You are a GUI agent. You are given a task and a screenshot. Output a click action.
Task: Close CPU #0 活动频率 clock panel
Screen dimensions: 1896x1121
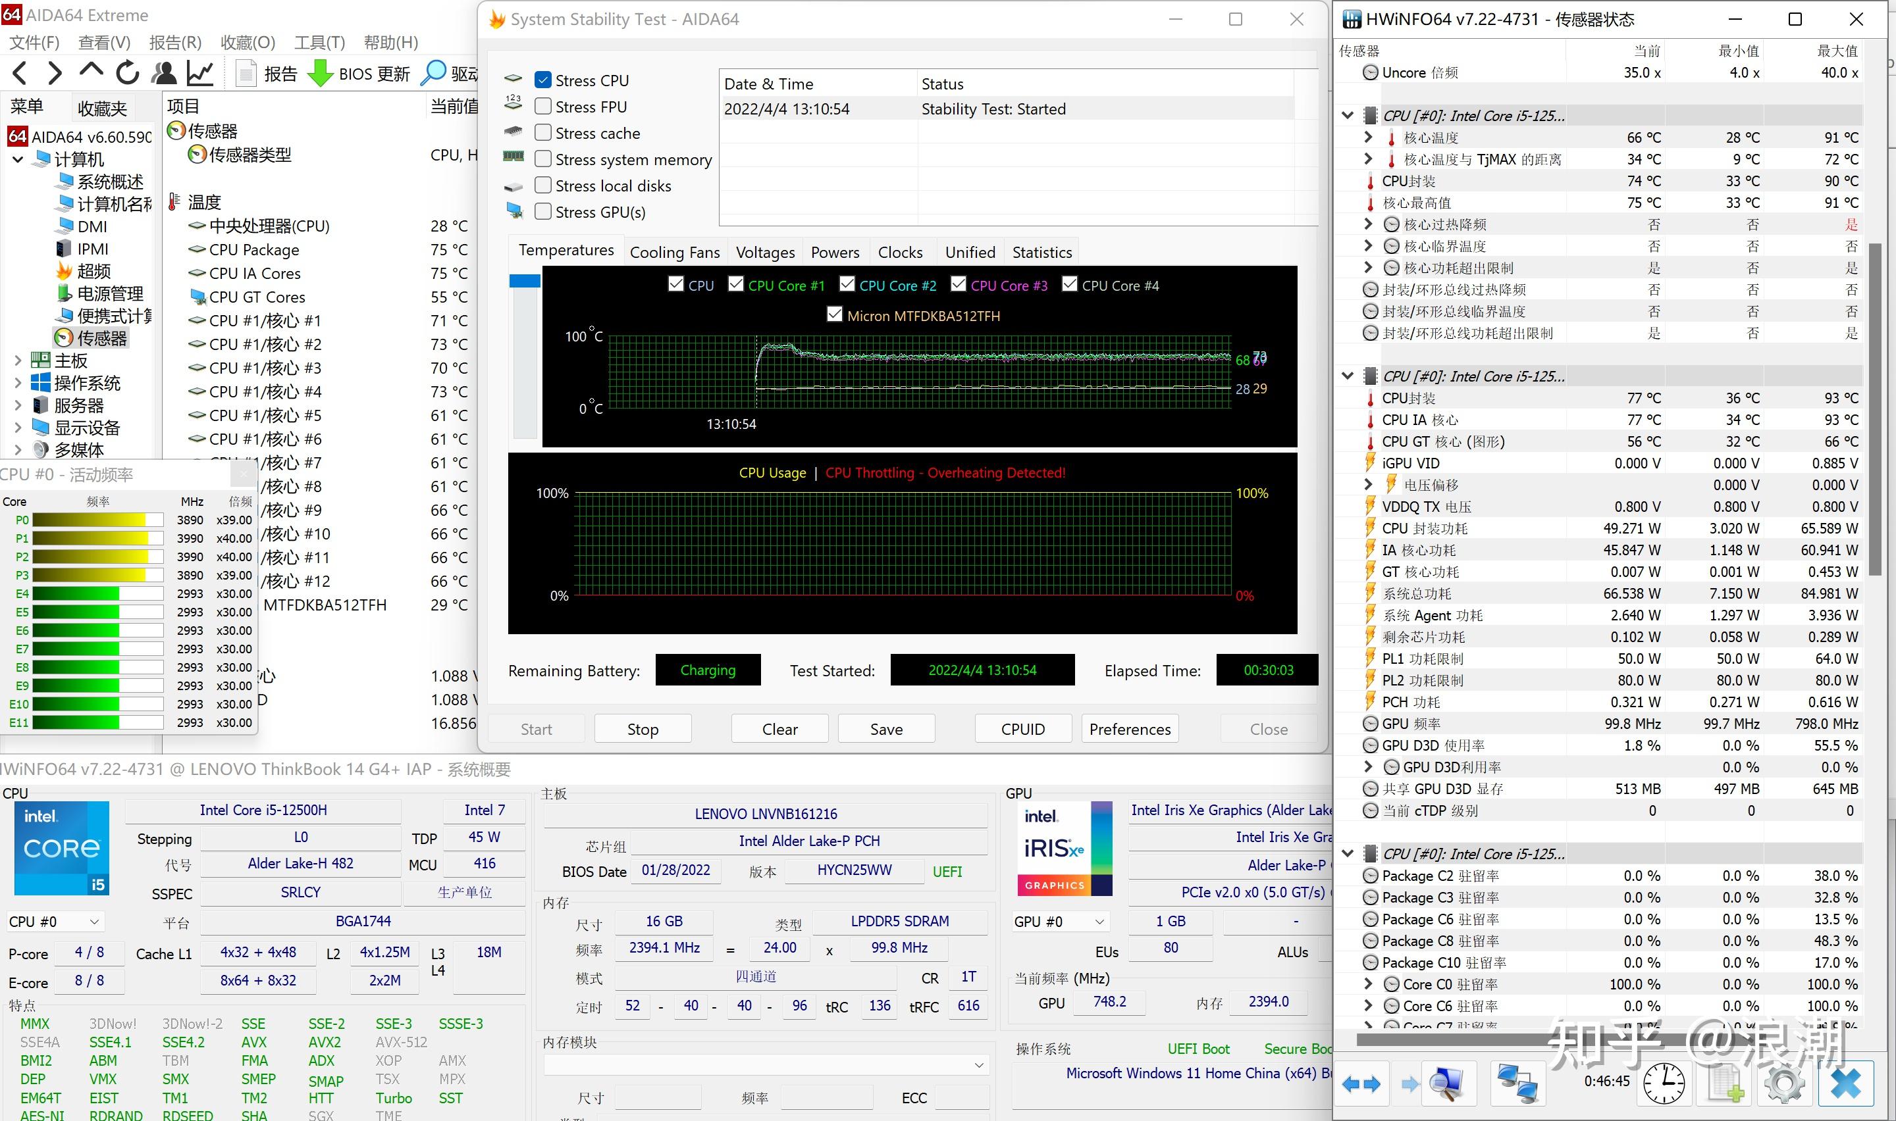point(244,474)
